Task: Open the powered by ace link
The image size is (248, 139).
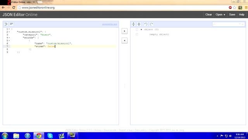Action: point(109,24)
